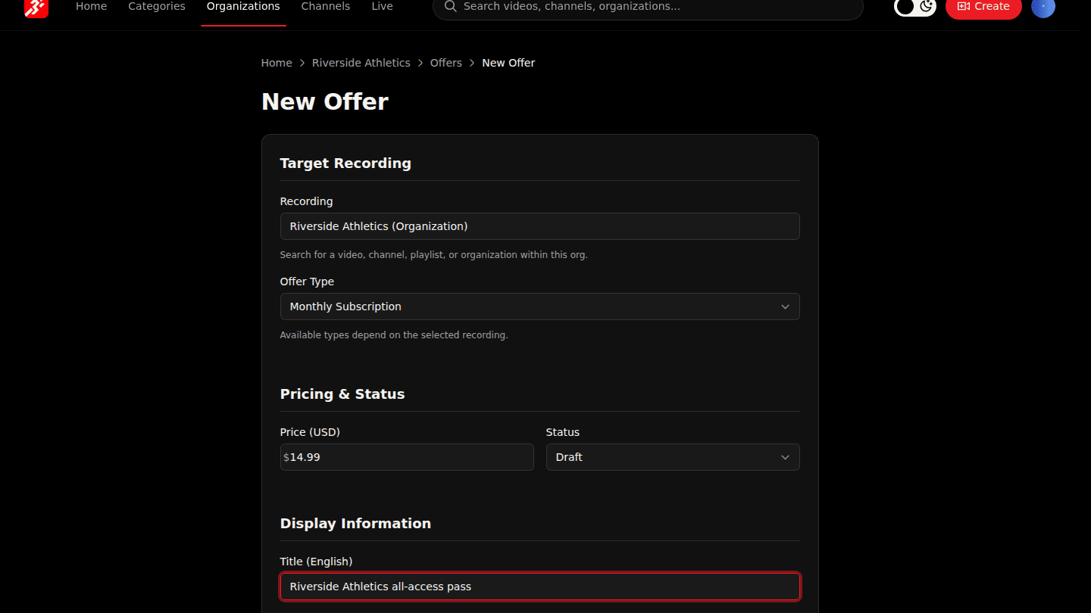This screenshot has height=613, width=1091.
Task: Open Riverside Athletics breadcrumb link
Action: coord(361,63)
